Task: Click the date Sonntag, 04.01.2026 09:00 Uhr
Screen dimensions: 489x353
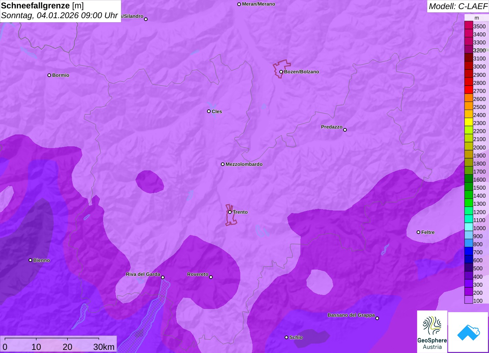Action: pos(59,16)
